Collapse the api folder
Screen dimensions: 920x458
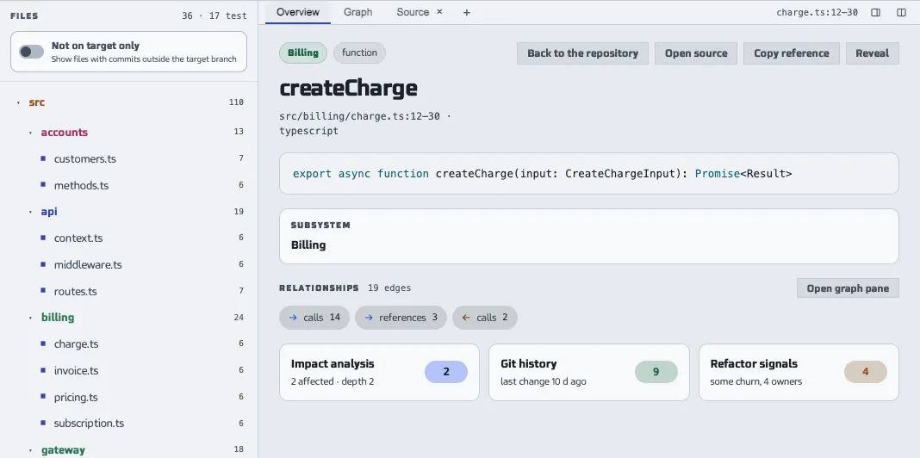(x=30, y=212)
